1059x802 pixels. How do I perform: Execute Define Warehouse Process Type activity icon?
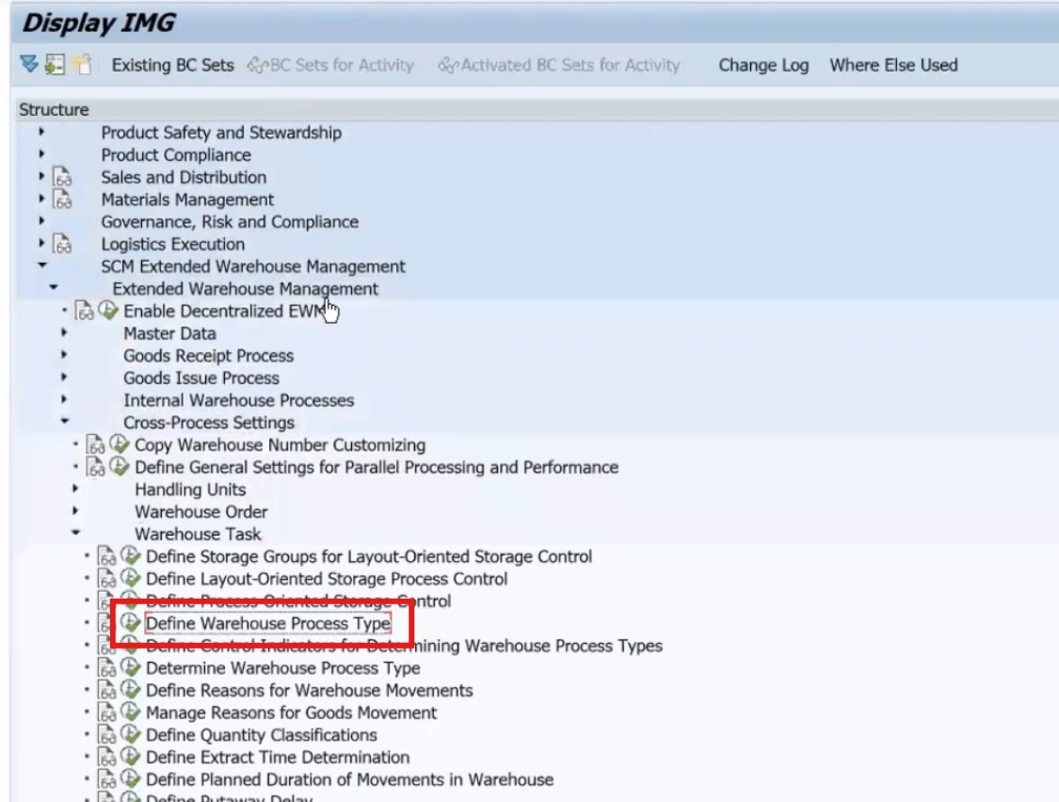[130, 623]
